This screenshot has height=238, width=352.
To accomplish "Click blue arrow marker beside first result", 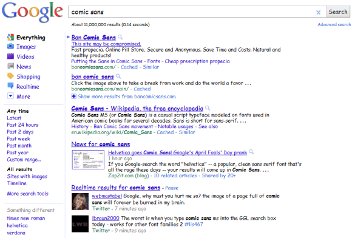I will [68, 37].
